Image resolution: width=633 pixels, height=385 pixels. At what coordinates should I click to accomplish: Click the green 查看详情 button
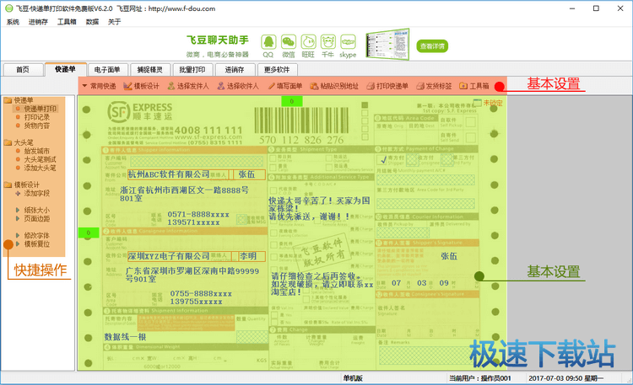pos(432,46)
